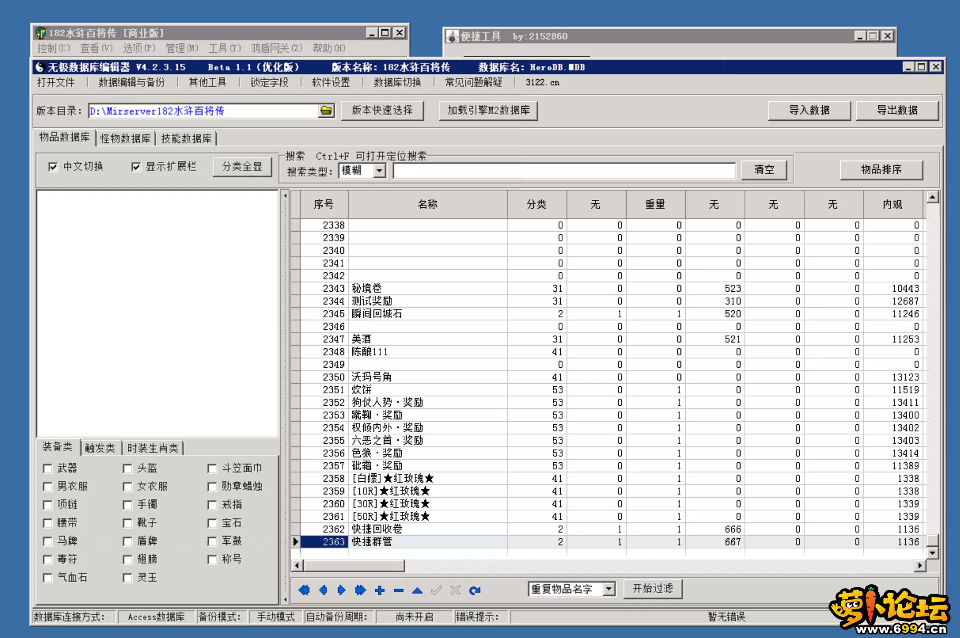Edit the record with the triangle icon
The width and height of the screenshot is (960, 638).
point(417,591)
